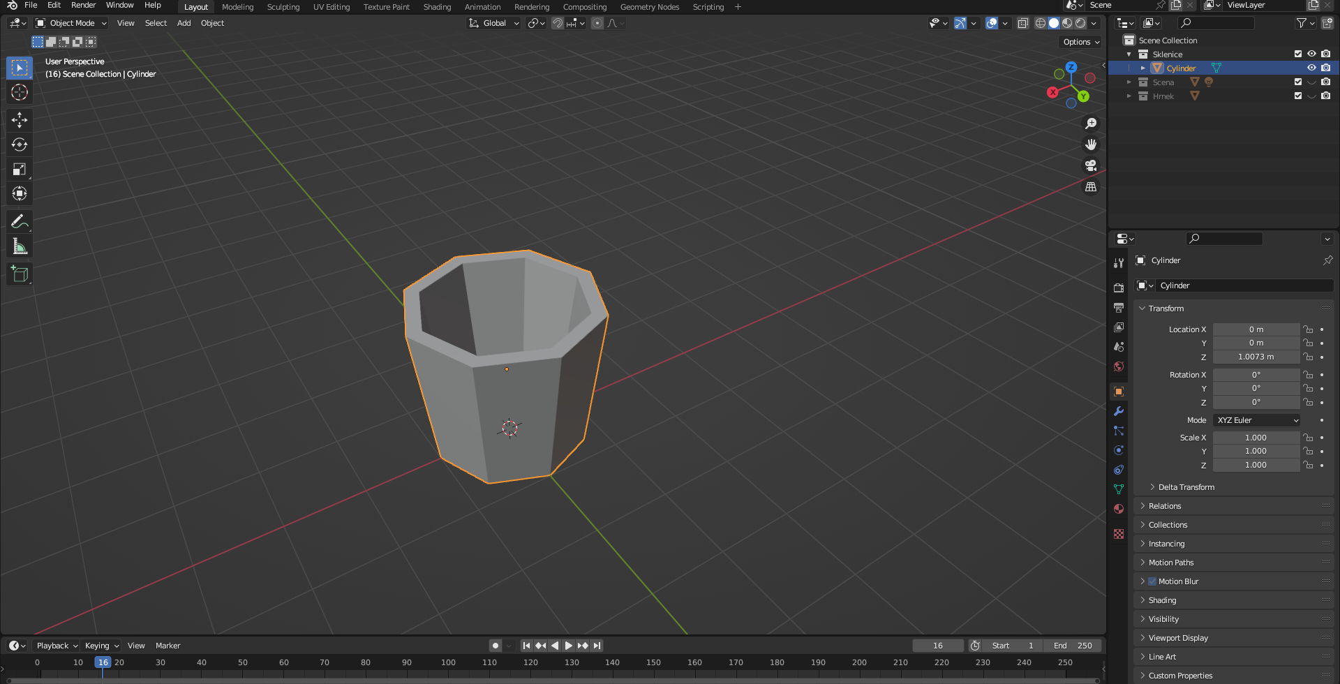The height and width of the screenshot is (684, 1340).
Task: Click the current frame 16 field
Action: (938, 646)
